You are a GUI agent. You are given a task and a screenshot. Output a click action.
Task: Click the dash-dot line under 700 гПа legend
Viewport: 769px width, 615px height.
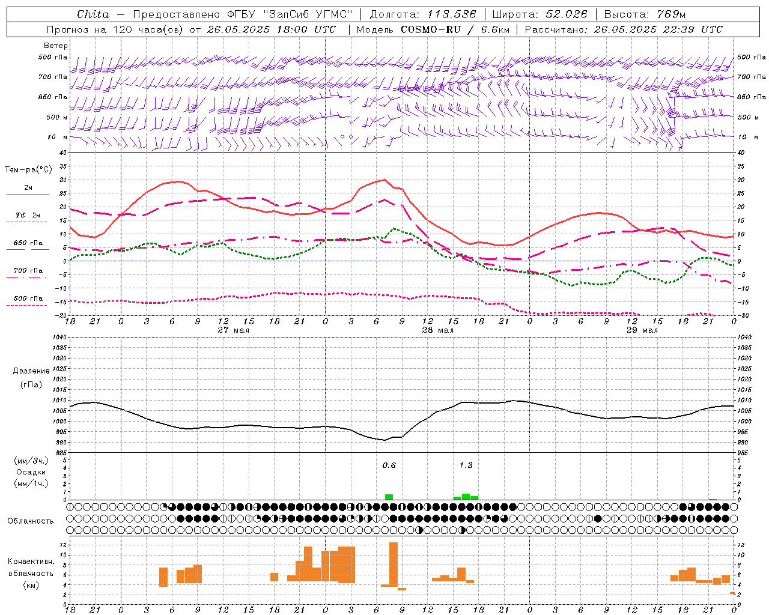tap(28, 277)
